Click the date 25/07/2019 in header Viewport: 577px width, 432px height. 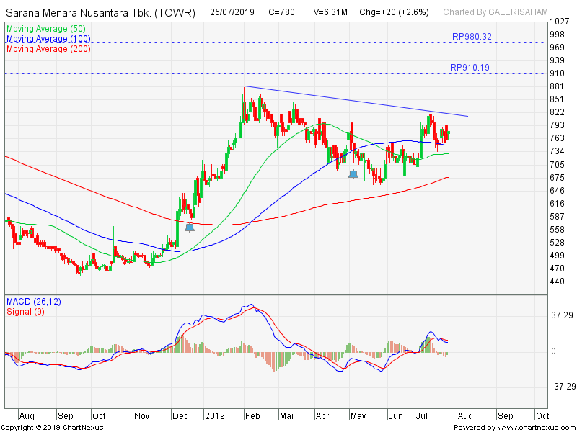pyautogui.click(x=232, y=12)
